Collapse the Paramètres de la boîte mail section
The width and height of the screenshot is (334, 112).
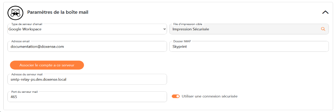coord(325,12)
